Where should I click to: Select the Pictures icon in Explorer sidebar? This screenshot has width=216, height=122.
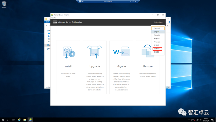(x=49, y=42)
